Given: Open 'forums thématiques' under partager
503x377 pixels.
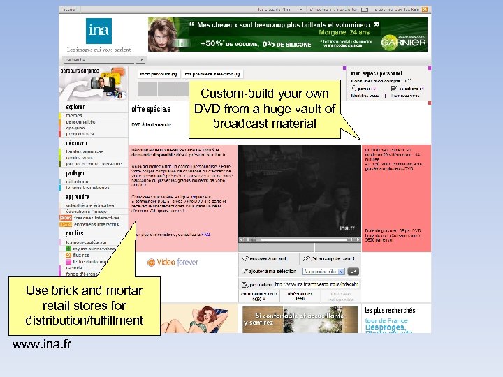Looking at the screenshot, I should [x=87, y=188].
